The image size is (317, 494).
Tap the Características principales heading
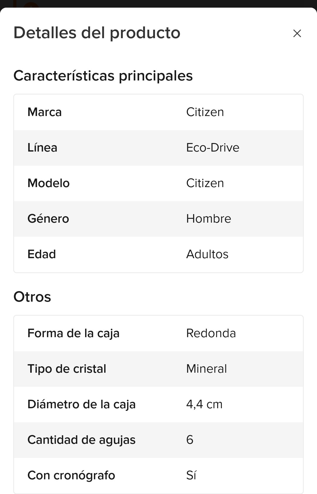[103, 76]
